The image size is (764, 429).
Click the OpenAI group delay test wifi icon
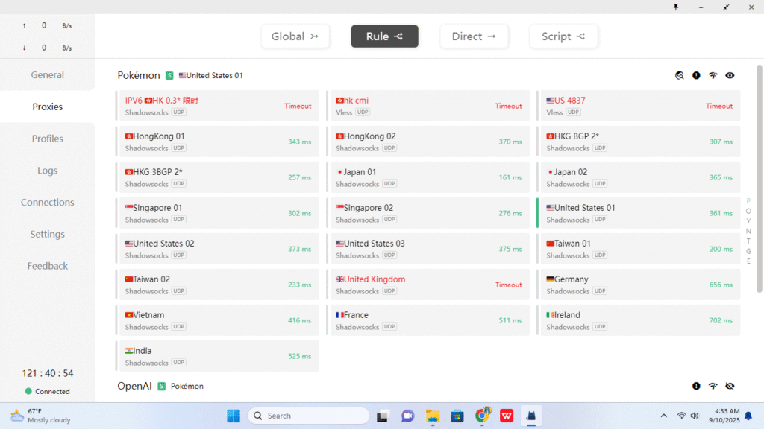click(x=713, y=386)
